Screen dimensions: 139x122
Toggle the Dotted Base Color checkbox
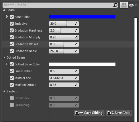pyautogui.click(x=12, y=64)
